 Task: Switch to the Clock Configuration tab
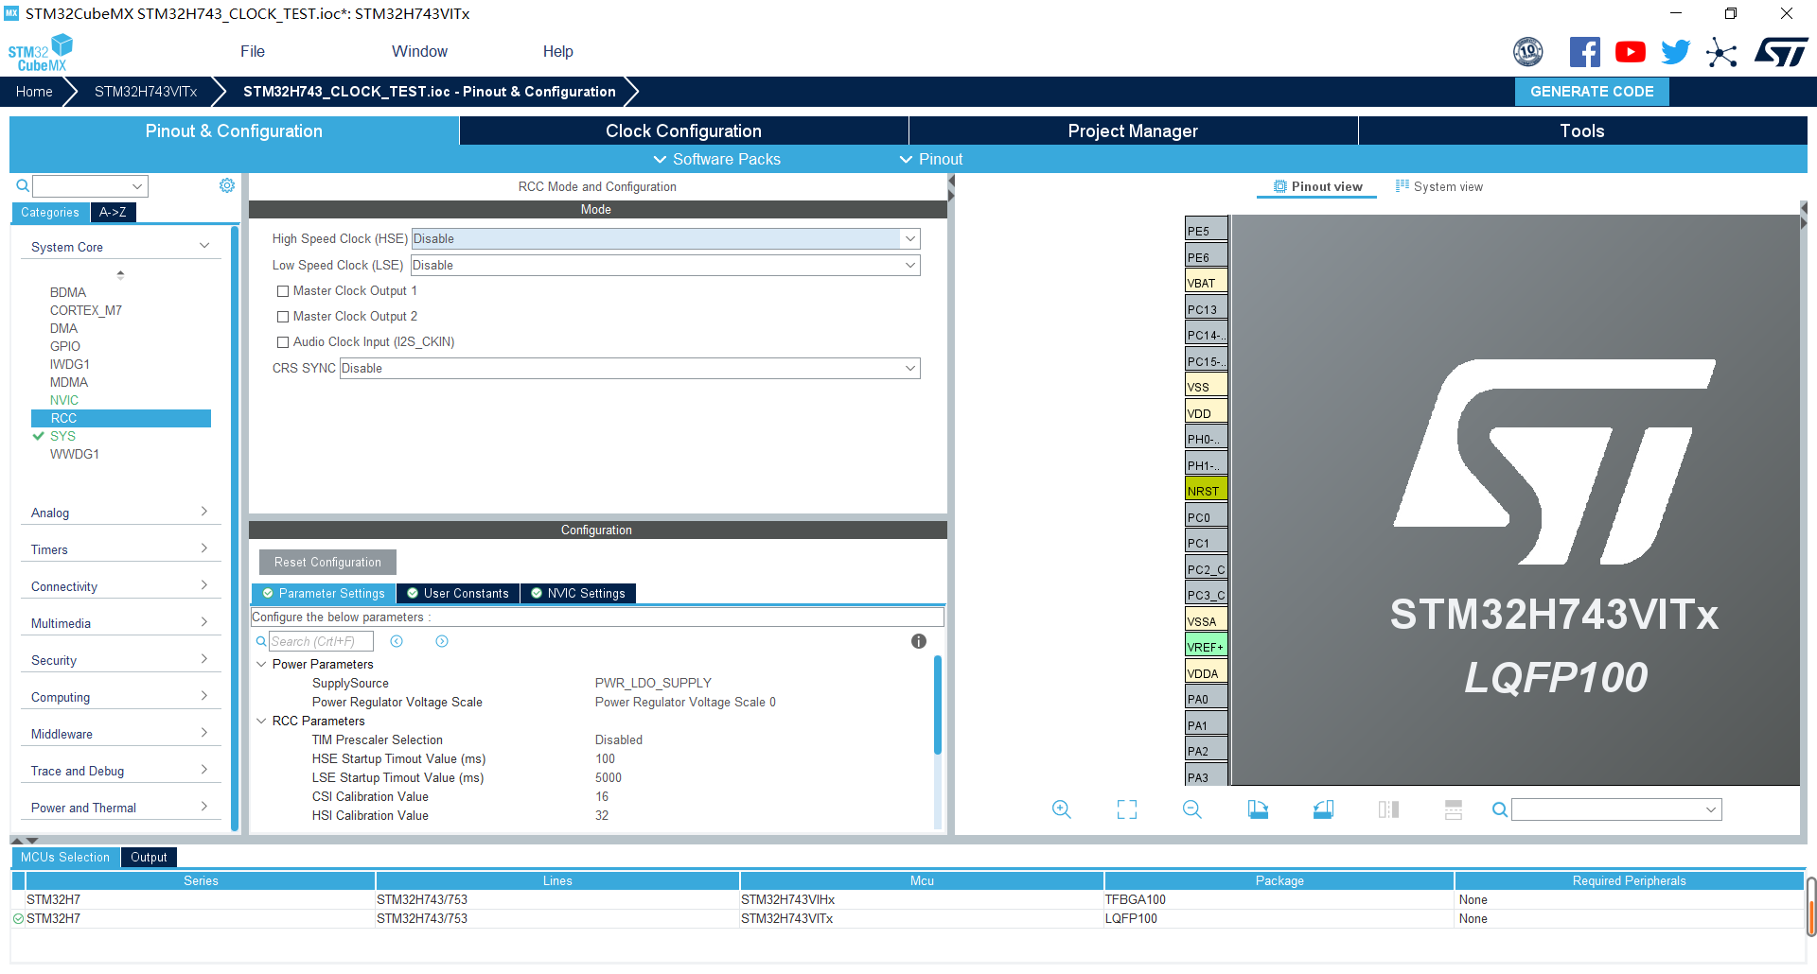pos(683,131)
